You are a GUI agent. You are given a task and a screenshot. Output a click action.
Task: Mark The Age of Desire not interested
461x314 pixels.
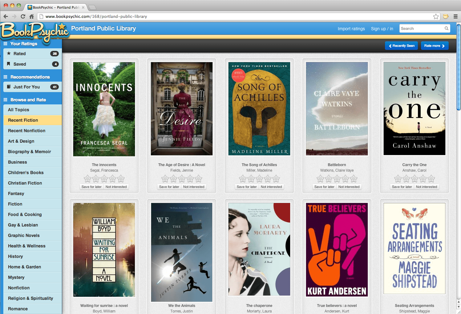point(194,187)
